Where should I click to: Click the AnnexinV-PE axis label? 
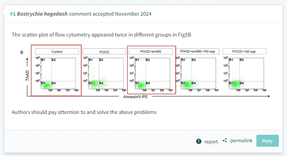pos(135,97)
